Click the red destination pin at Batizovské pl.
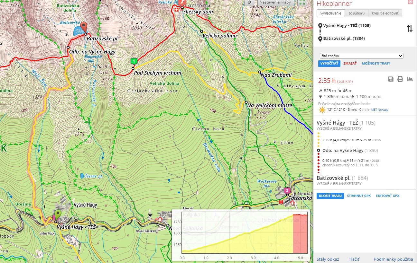The width and height of the screenshot is (417, 263). pos(84,27)
